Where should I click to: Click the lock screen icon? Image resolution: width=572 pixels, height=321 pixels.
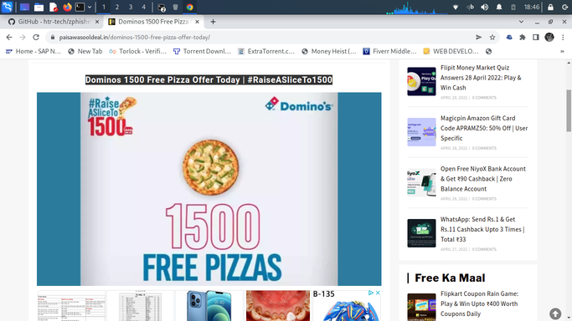tap(550, 7)
